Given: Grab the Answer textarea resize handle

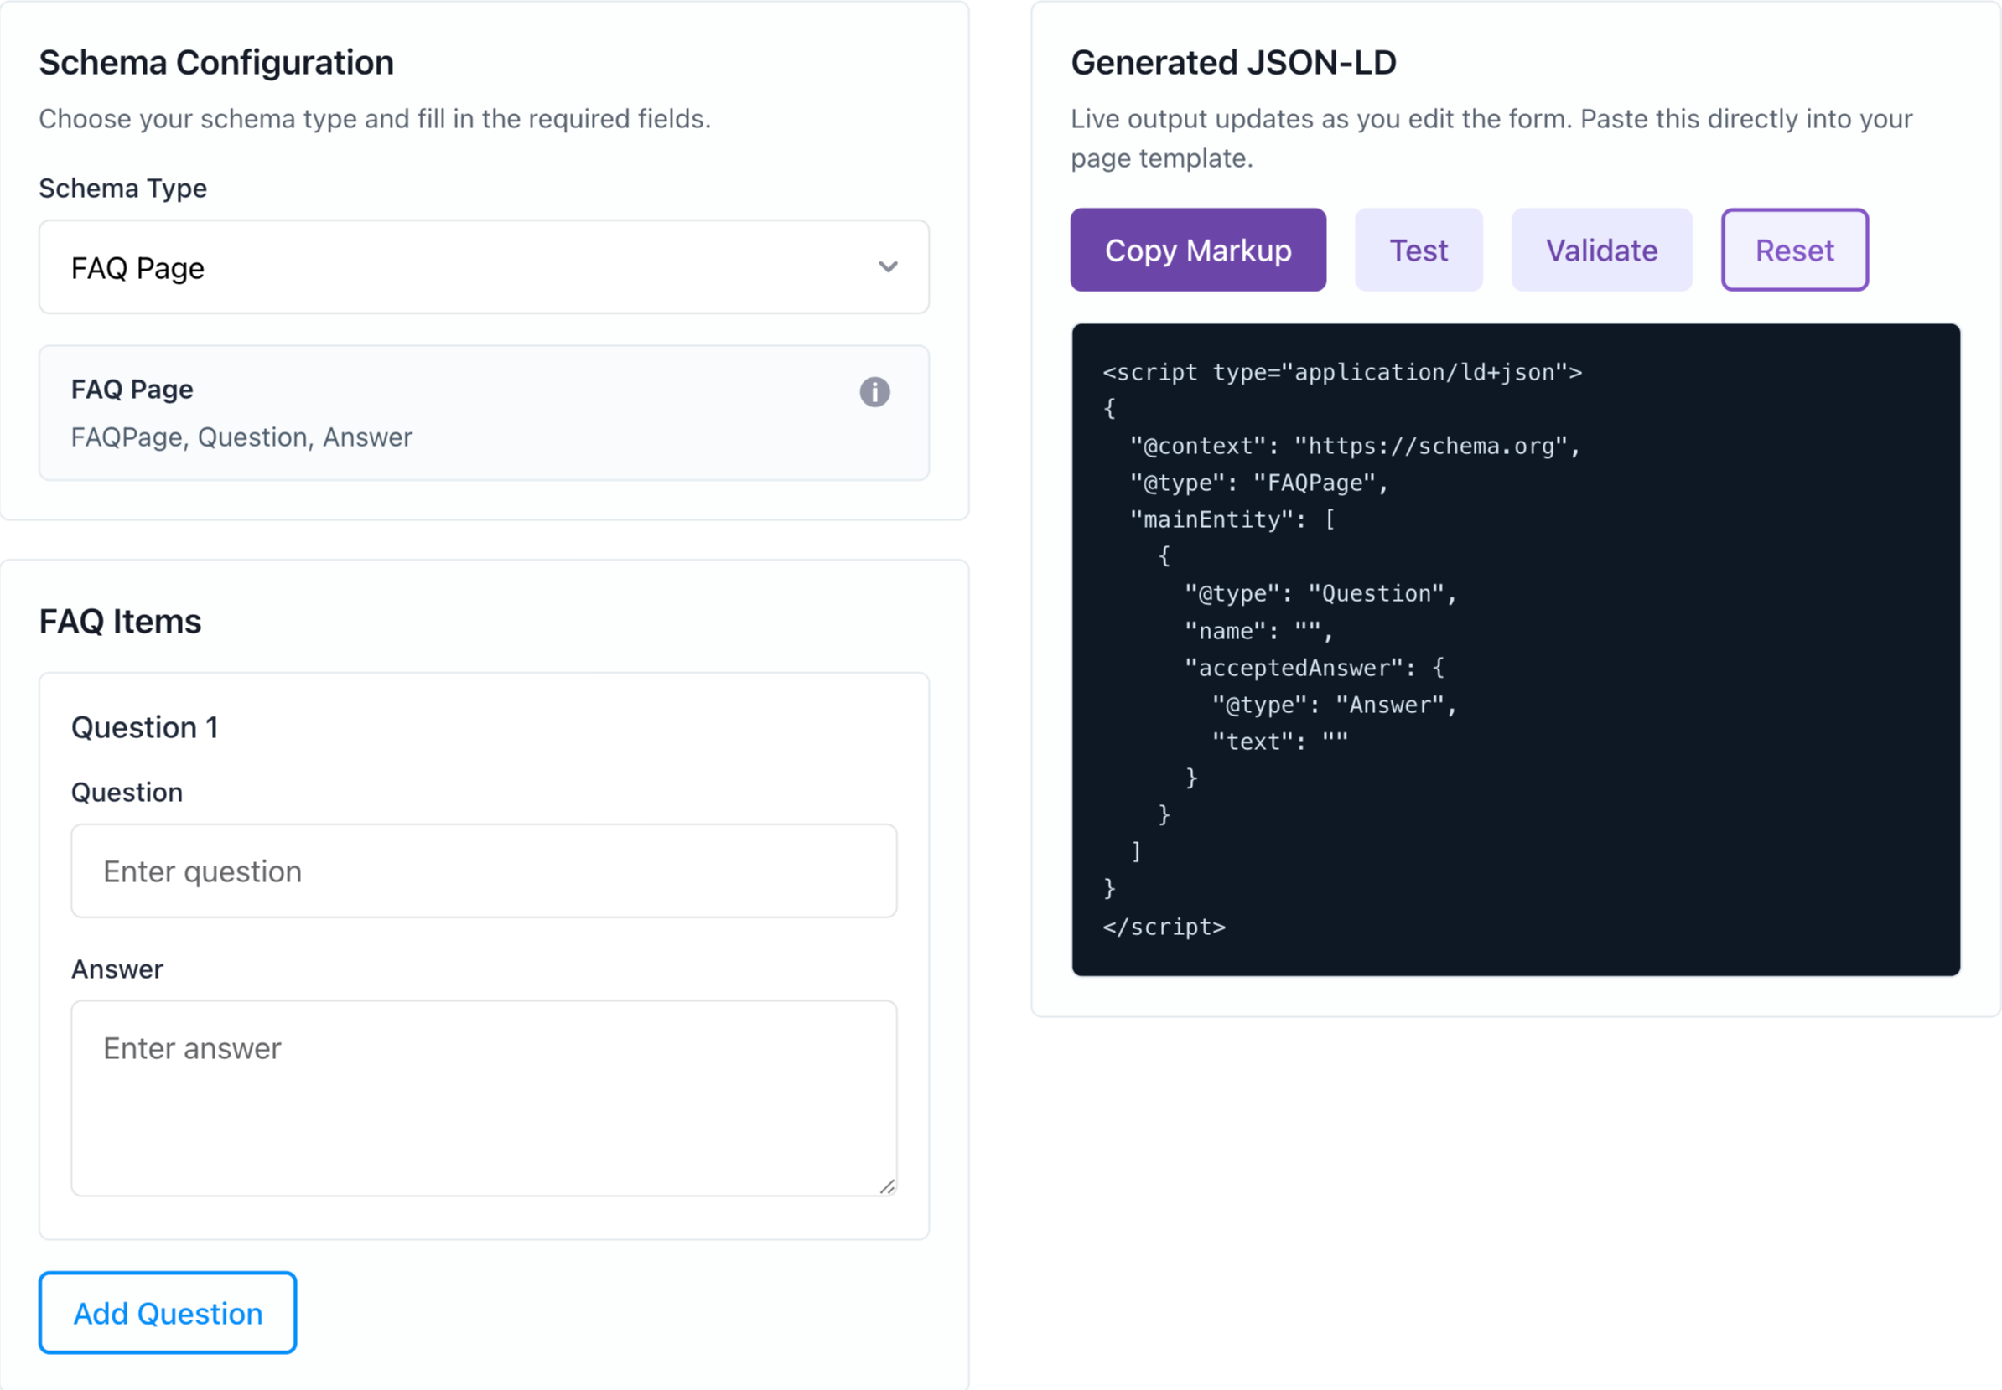Looking at the screenshot, I should (887, 1186).
